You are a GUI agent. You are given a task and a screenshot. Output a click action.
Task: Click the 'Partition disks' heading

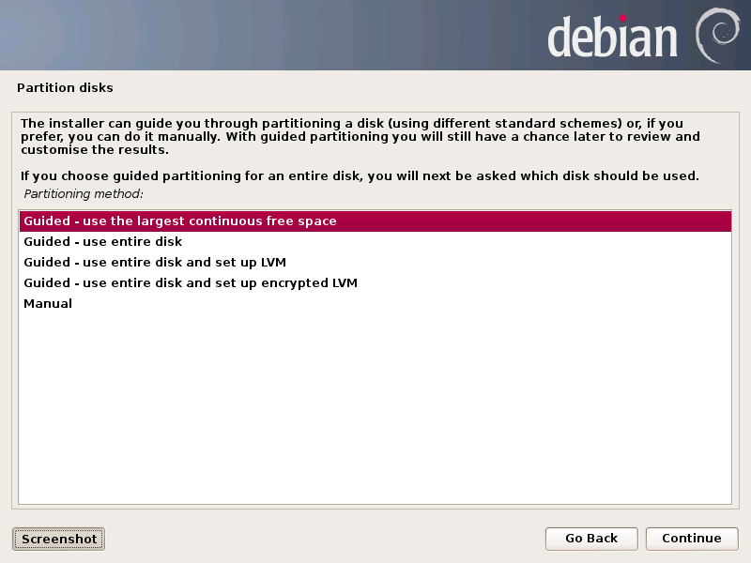[x=65, y=87]
